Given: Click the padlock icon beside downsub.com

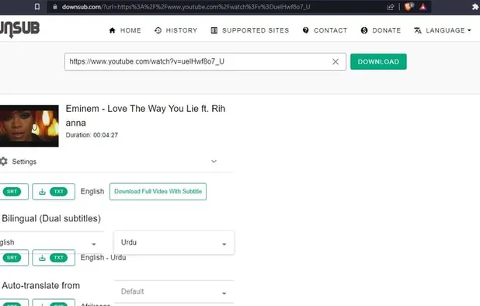Looking at the screenshot, I should click(55, 7).
